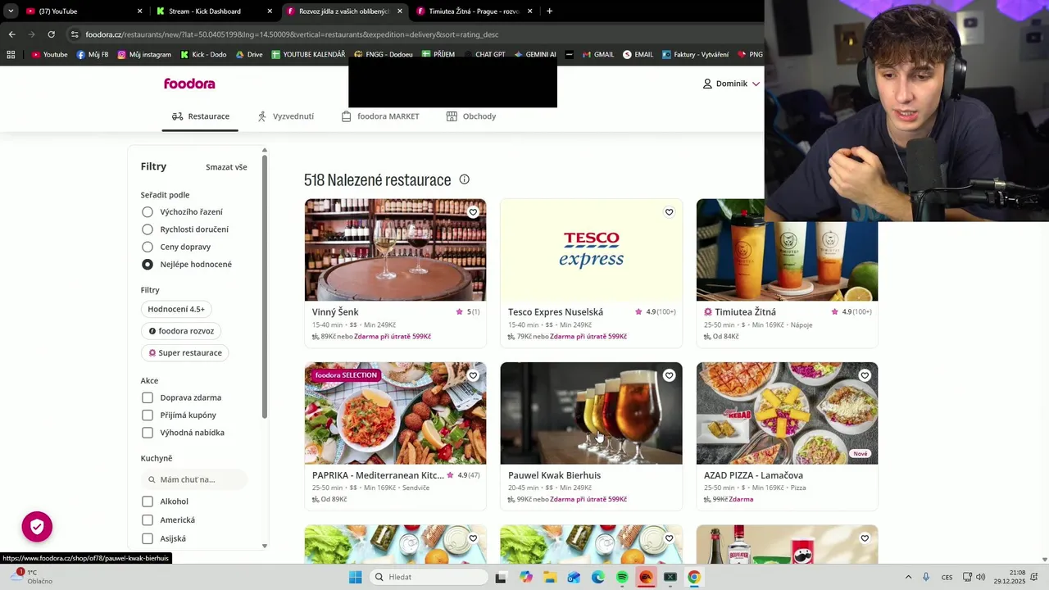Click the Windows Start button
This screenshot has height=590, width=1049.
pyautogui.click(x=355, y=577)
